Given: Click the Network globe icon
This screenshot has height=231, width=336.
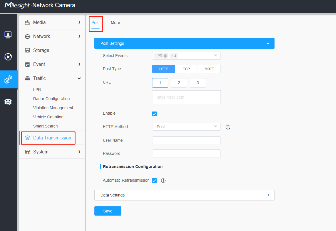Looking at the screenshot, I should coord(27,37).
